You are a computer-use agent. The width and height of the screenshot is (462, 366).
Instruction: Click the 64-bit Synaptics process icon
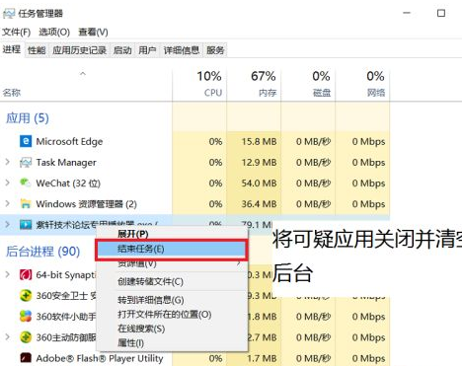point(26,274)
